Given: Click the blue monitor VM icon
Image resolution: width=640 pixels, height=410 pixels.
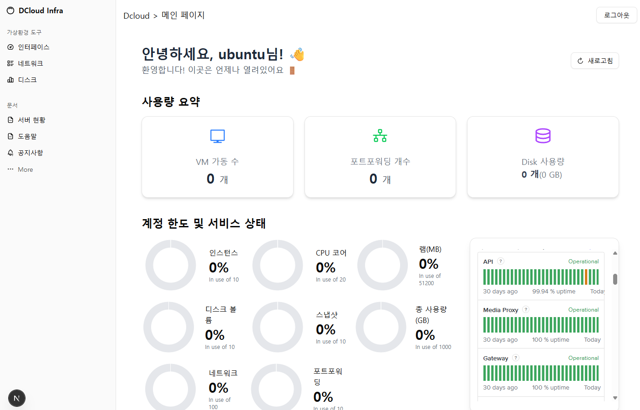Looking at the screenshot, I should 218,136.
